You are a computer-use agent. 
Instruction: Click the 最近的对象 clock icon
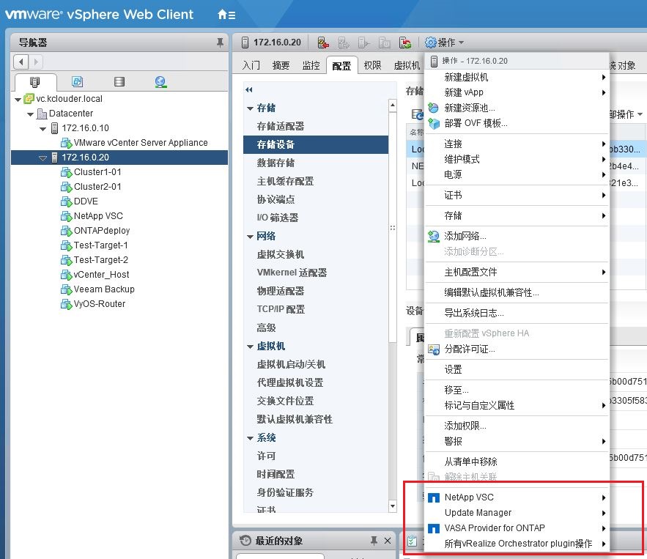(245, 541)
